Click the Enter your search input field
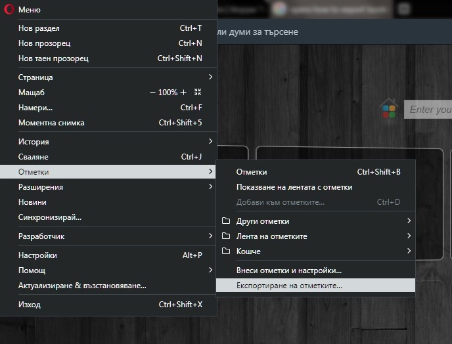The width and height of the screenshot is (452, 344). pyautogui.click(x=428, y=110)
